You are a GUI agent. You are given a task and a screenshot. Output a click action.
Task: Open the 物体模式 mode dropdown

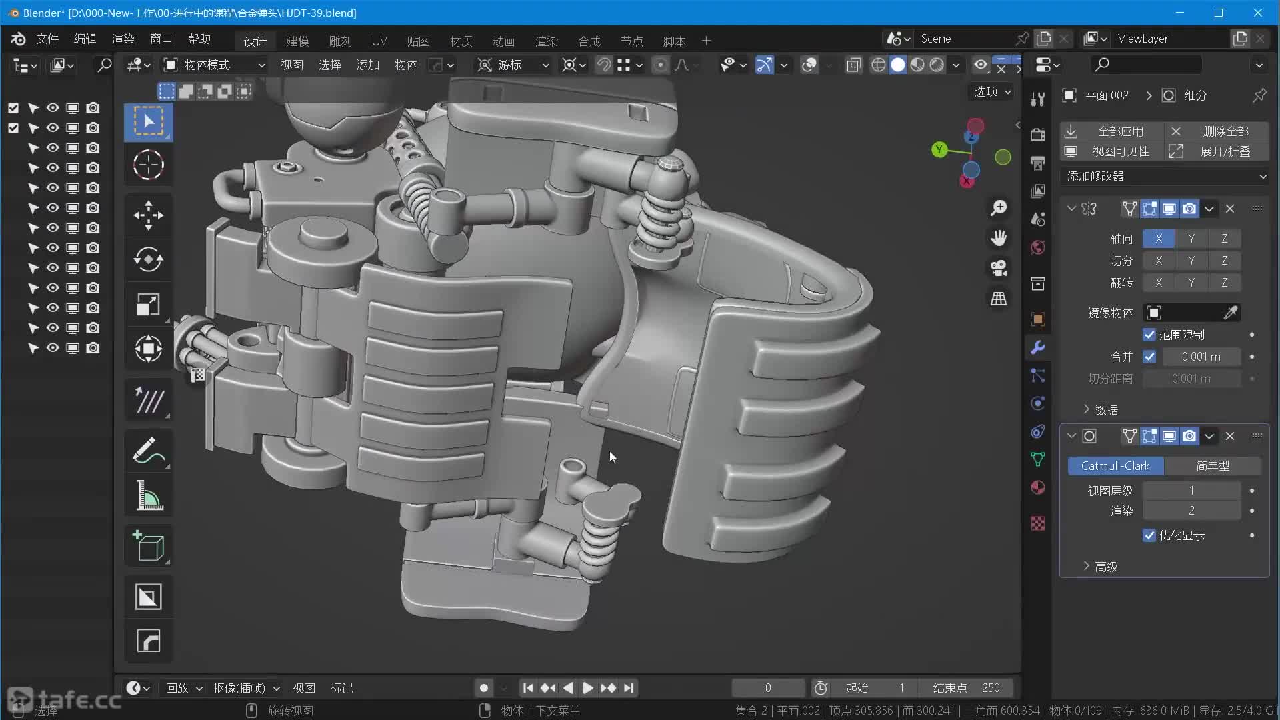(215, 65)
